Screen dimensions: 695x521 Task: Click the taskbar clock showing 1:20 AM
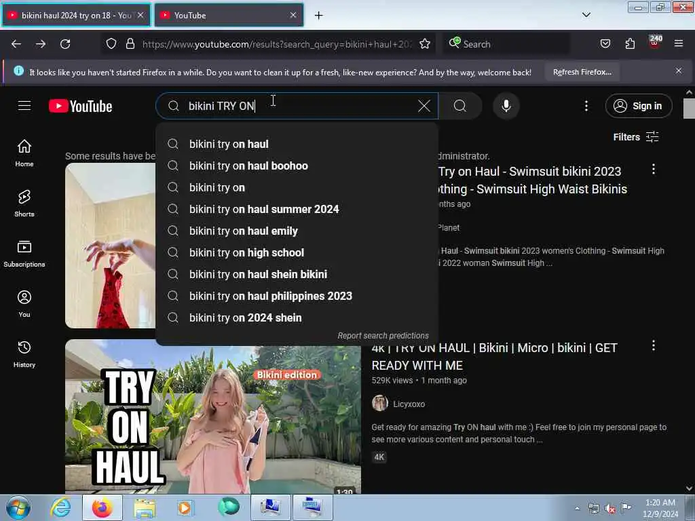[x=660, y=508]
